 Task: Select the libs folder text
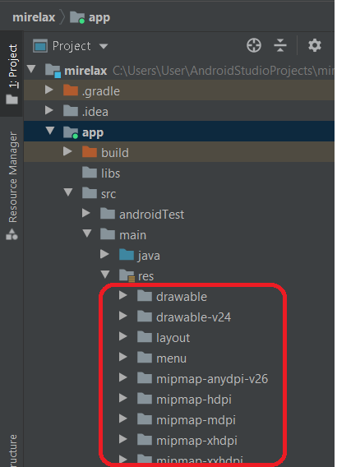click(x=110, y=173)
